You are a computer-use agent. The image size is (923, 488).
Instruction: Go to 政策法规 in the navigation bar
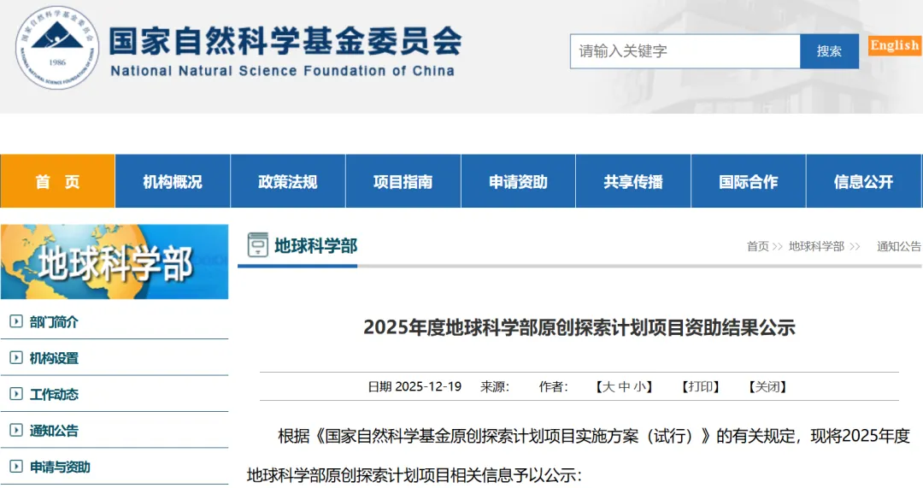288,181
